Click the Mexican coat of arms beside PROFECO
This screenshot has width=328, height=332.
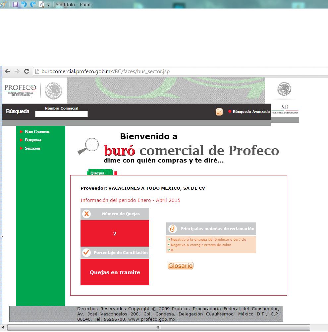coord(54,91)
